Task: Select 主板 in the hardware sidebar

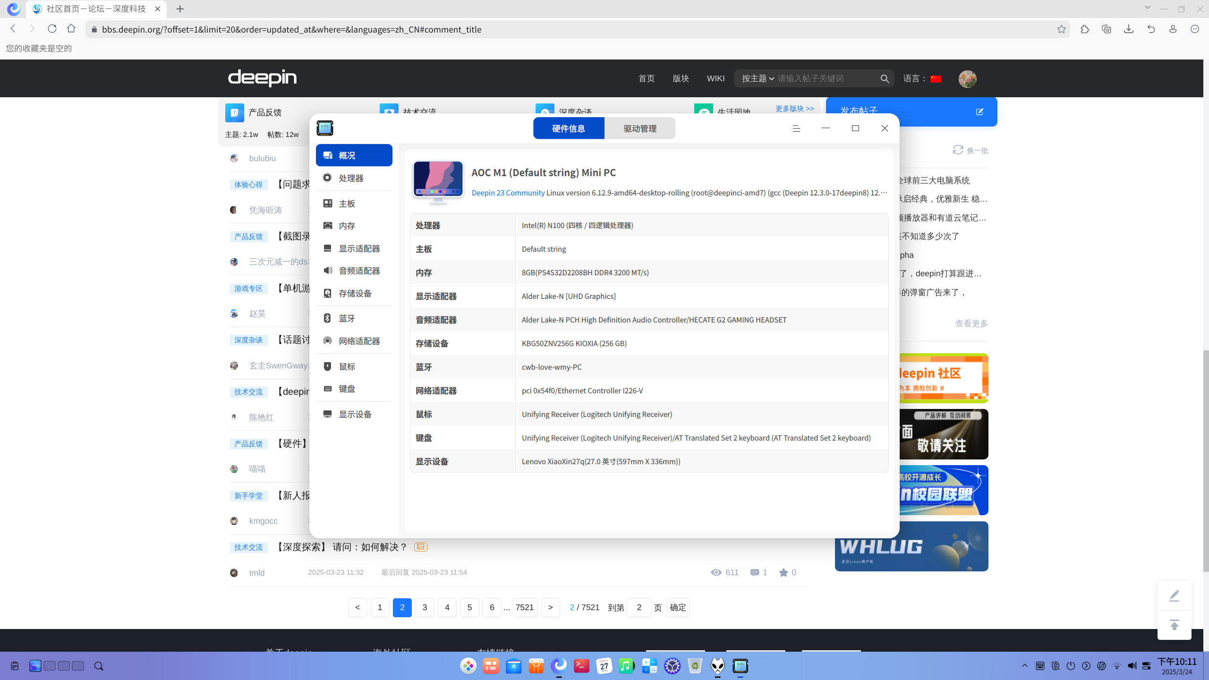Action: click(x=354, y=204)
